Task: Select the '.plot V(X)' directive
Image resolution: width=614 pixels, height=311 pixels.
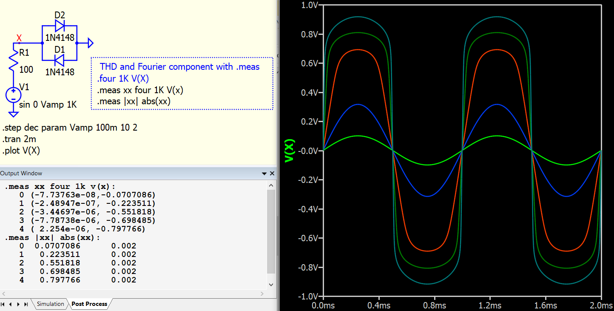Action: point(21,151)
